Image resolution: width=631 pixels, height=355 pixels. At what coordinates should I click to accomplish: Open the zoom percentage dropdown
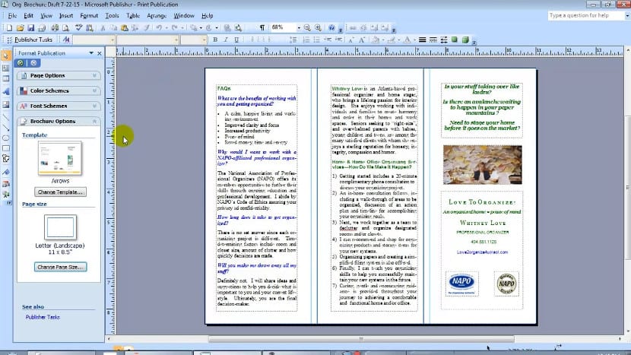pyautogui.click(x=299, y=28)
